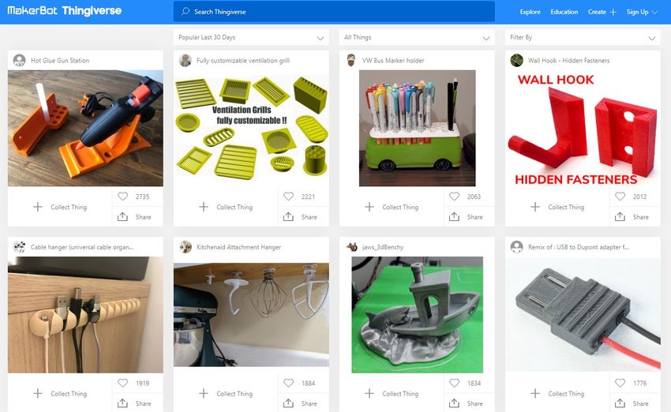Image resolution: width=671 pixels, height=412 pixels.
Task: Open Cable hanger author avatar
Action: [x=19, y=247]
